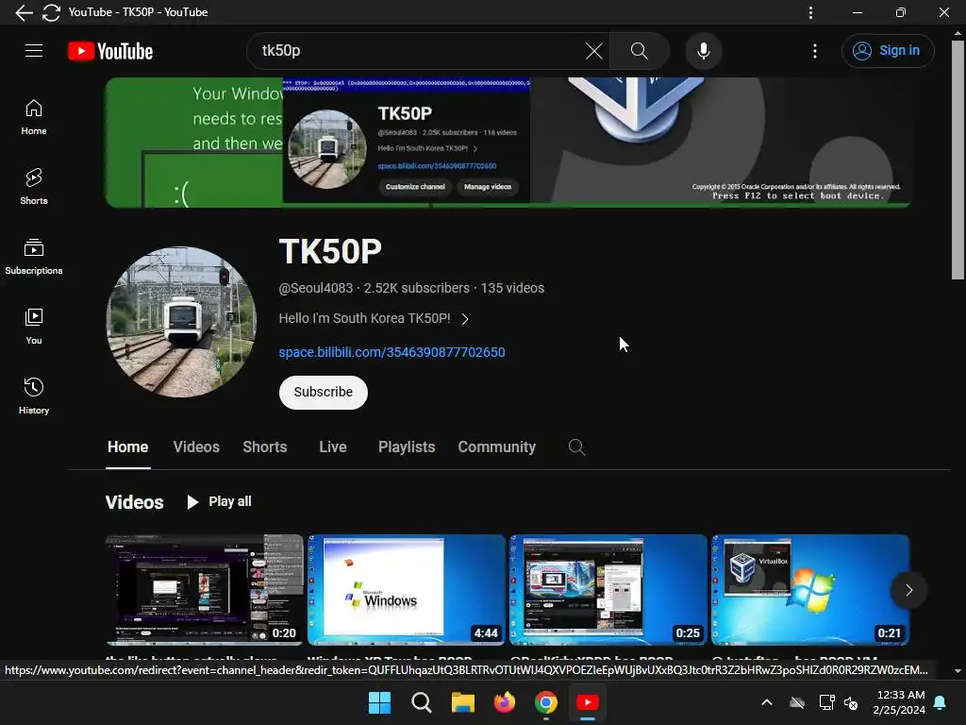Click the @Seoul4083 handle text
This screenshot has width=966, height=725.
click(316, 288)
